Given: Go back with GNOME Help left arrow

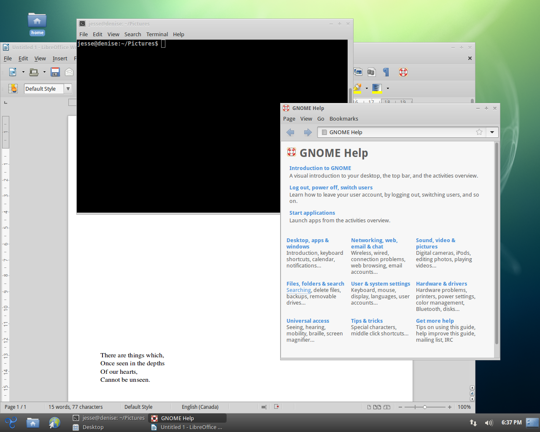Looking at the screenshot, I should coord(290,132).
